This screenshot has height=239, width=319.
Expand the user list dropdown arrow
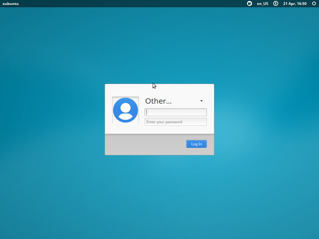point(202,101)
